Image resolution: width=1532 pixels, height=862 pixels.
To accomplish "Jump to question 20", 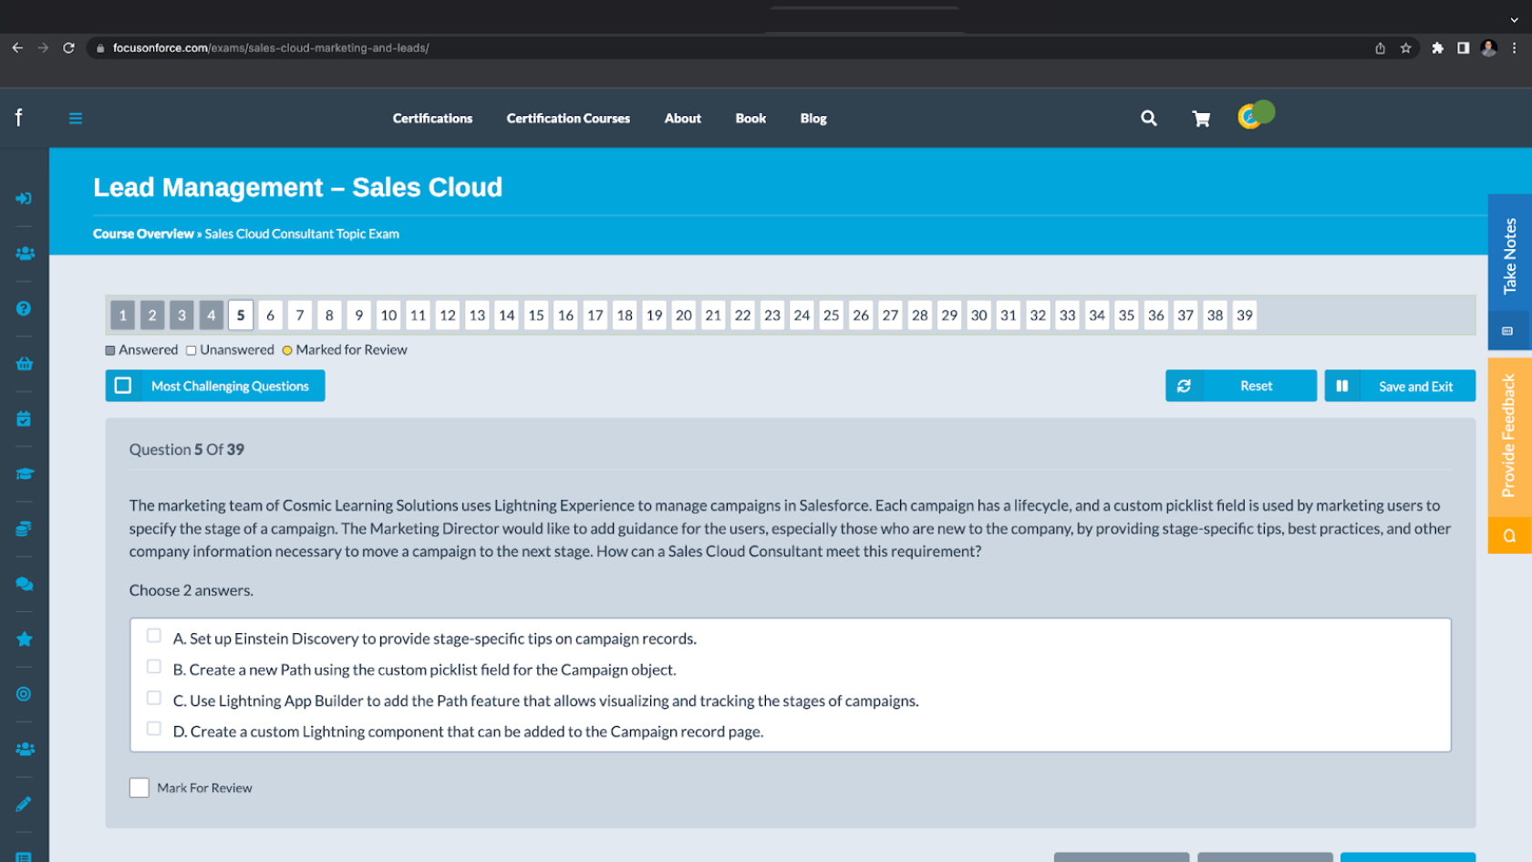I will click(684, 316).
